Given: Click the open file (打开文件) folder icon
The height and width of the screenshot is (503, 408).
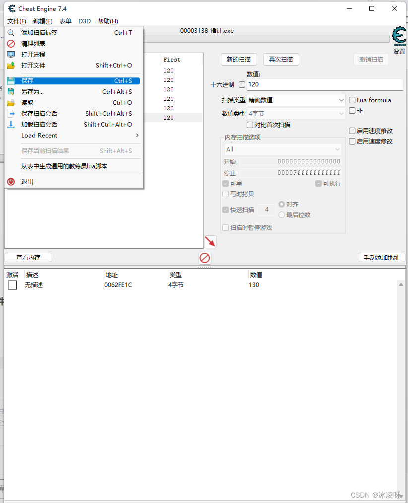Looking at the screenshot, I should point(11,65).
